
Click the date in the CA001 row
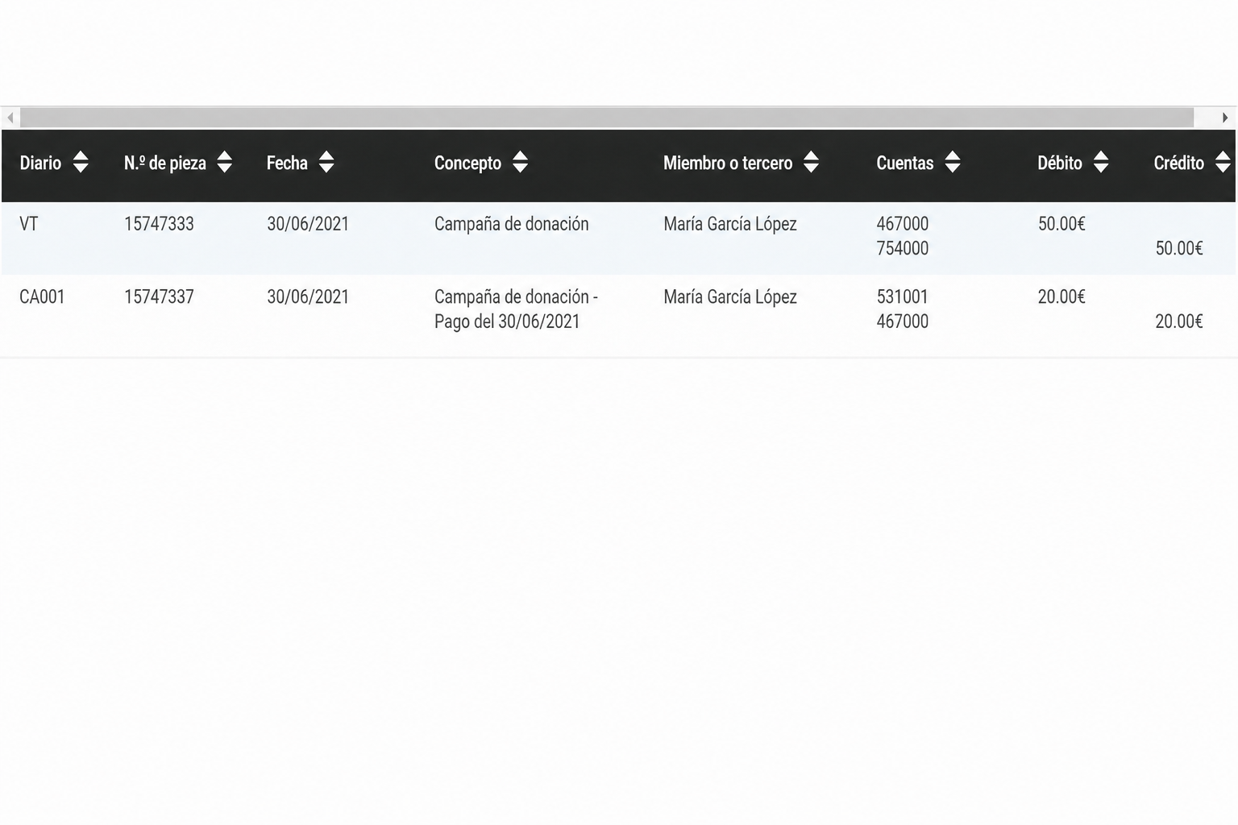308,296
